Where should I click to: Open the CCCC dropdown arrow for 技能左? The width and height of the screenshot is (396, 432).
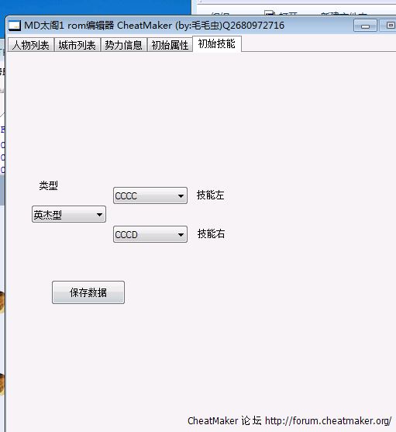tap(181, 196)
